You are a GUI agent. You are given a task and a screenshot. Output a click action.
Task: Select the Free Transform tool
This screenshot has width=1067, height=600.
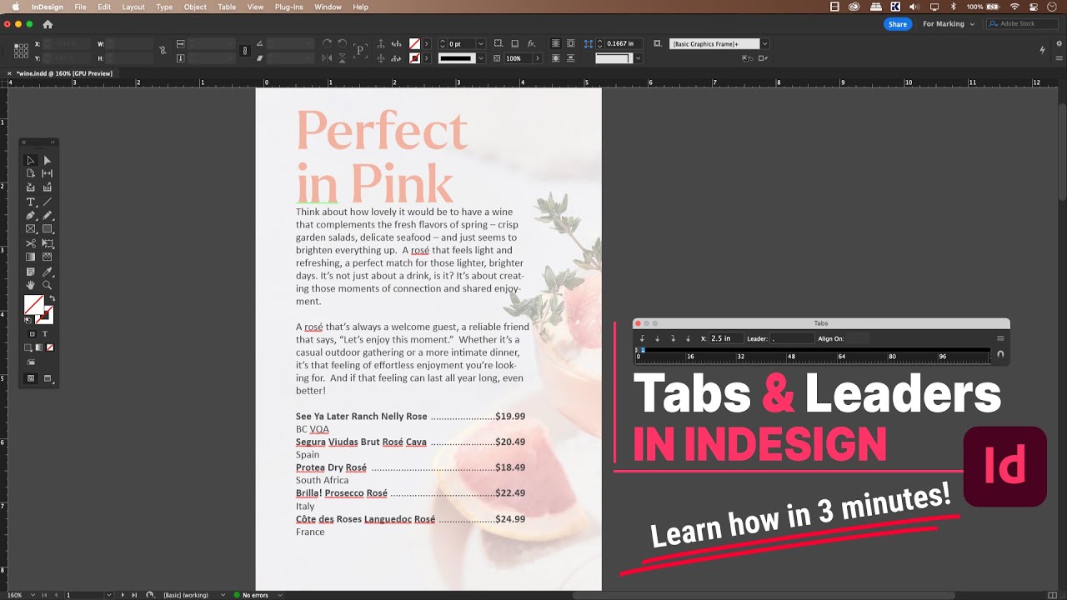pyautogui.click(x=48, y=243)
